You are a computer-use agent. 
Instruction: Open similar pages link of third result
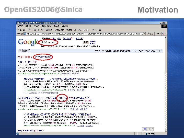point(83,109)
